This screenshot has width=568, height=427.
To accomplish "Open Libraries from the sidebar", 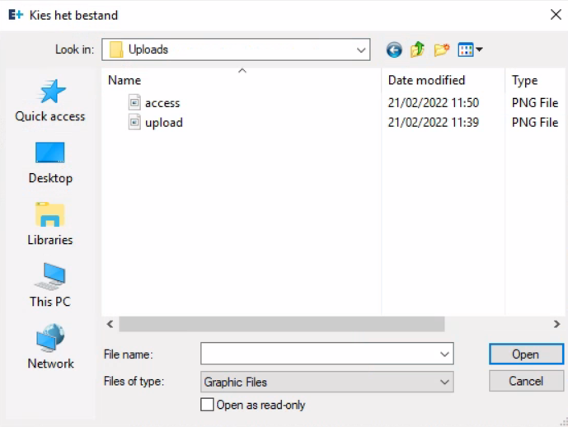I will (50, 224).
